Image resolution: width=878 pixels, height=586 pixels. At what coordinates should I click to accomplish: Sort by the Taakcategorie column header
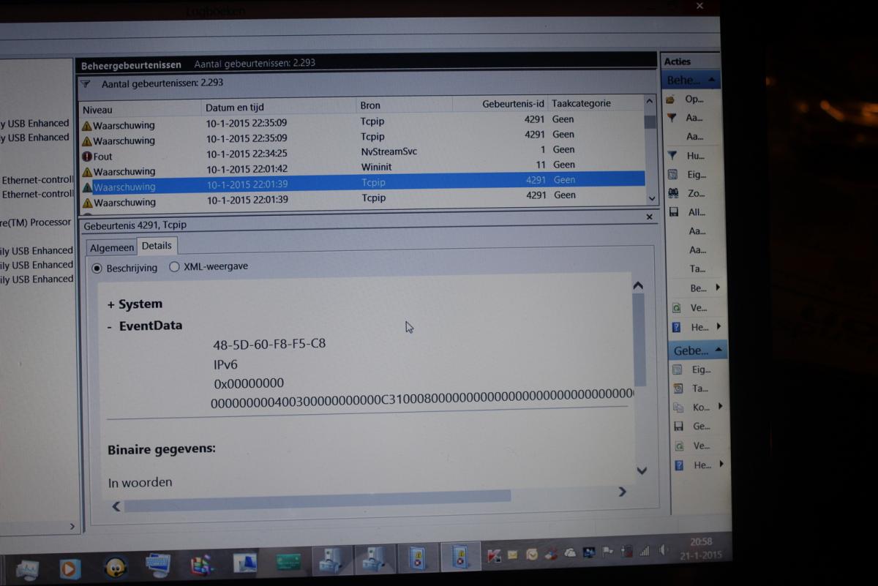coord(596,103)
